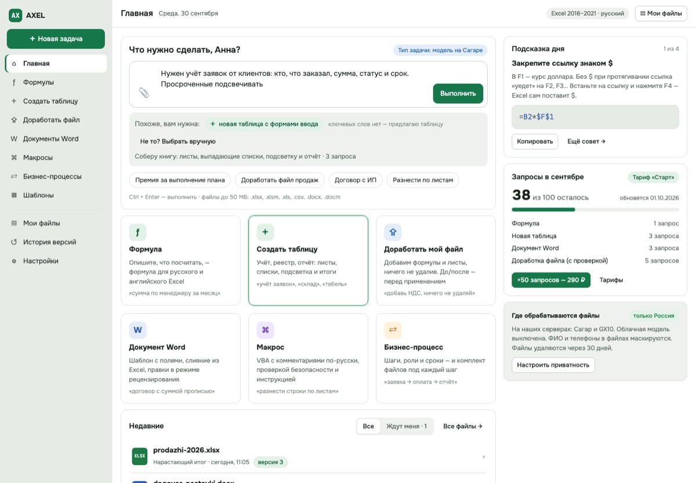Open Мои файлы button in the header
The image size is (696, 483).
pos(661,13)
